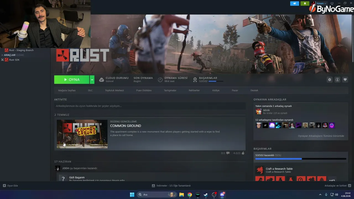Open File Explorer from the taskbar

181,195
